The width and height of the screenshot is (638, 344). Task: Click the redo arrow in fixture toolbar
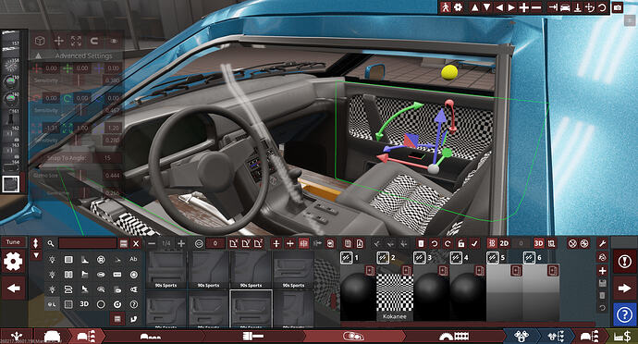tap(448, 243)
